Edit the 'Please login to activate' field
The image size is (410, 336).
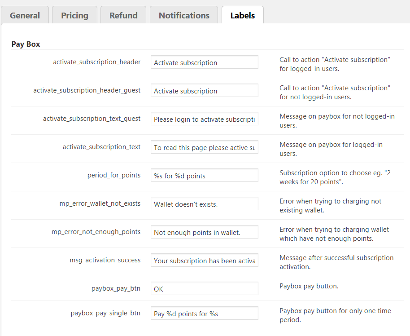[x=204, y=119]
